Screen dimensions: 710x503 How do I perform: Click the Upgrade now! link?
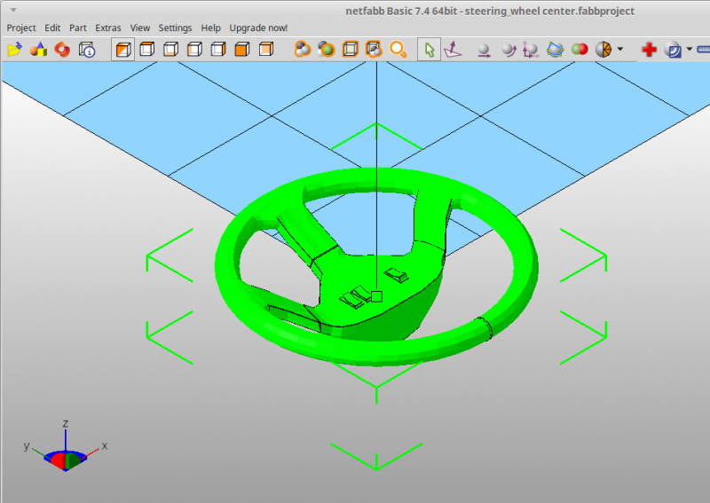point(258,28)
